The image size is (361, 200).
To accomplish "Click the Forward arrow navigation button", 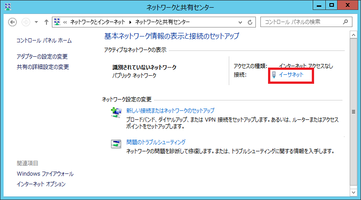I will 26,22.
